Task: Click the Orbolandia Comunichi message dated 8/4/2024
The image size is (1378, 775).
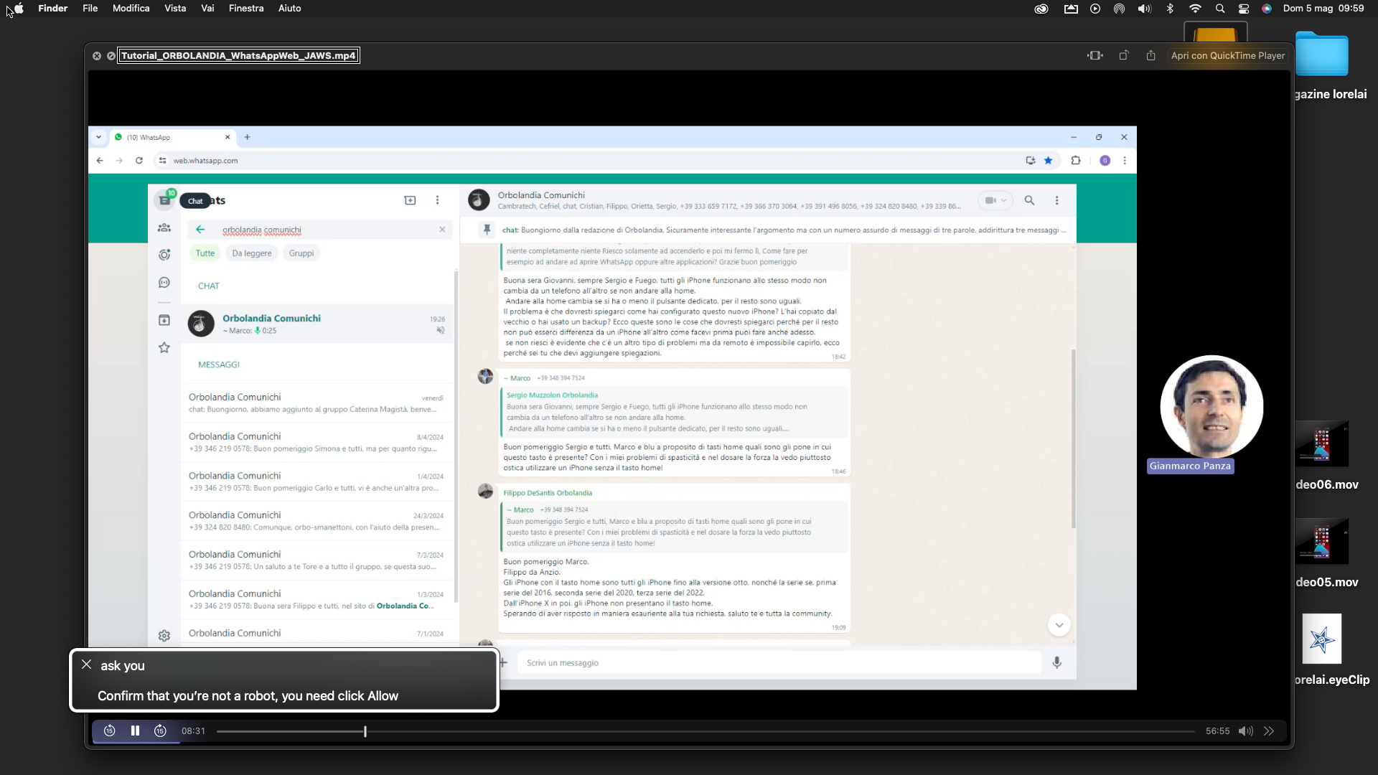Action: point(317,442)
